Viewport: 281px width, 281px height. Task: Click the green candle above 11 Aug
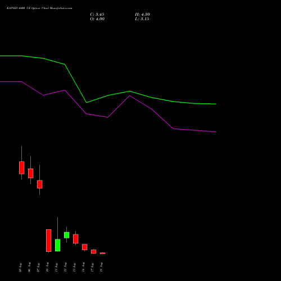pos(58,245)
